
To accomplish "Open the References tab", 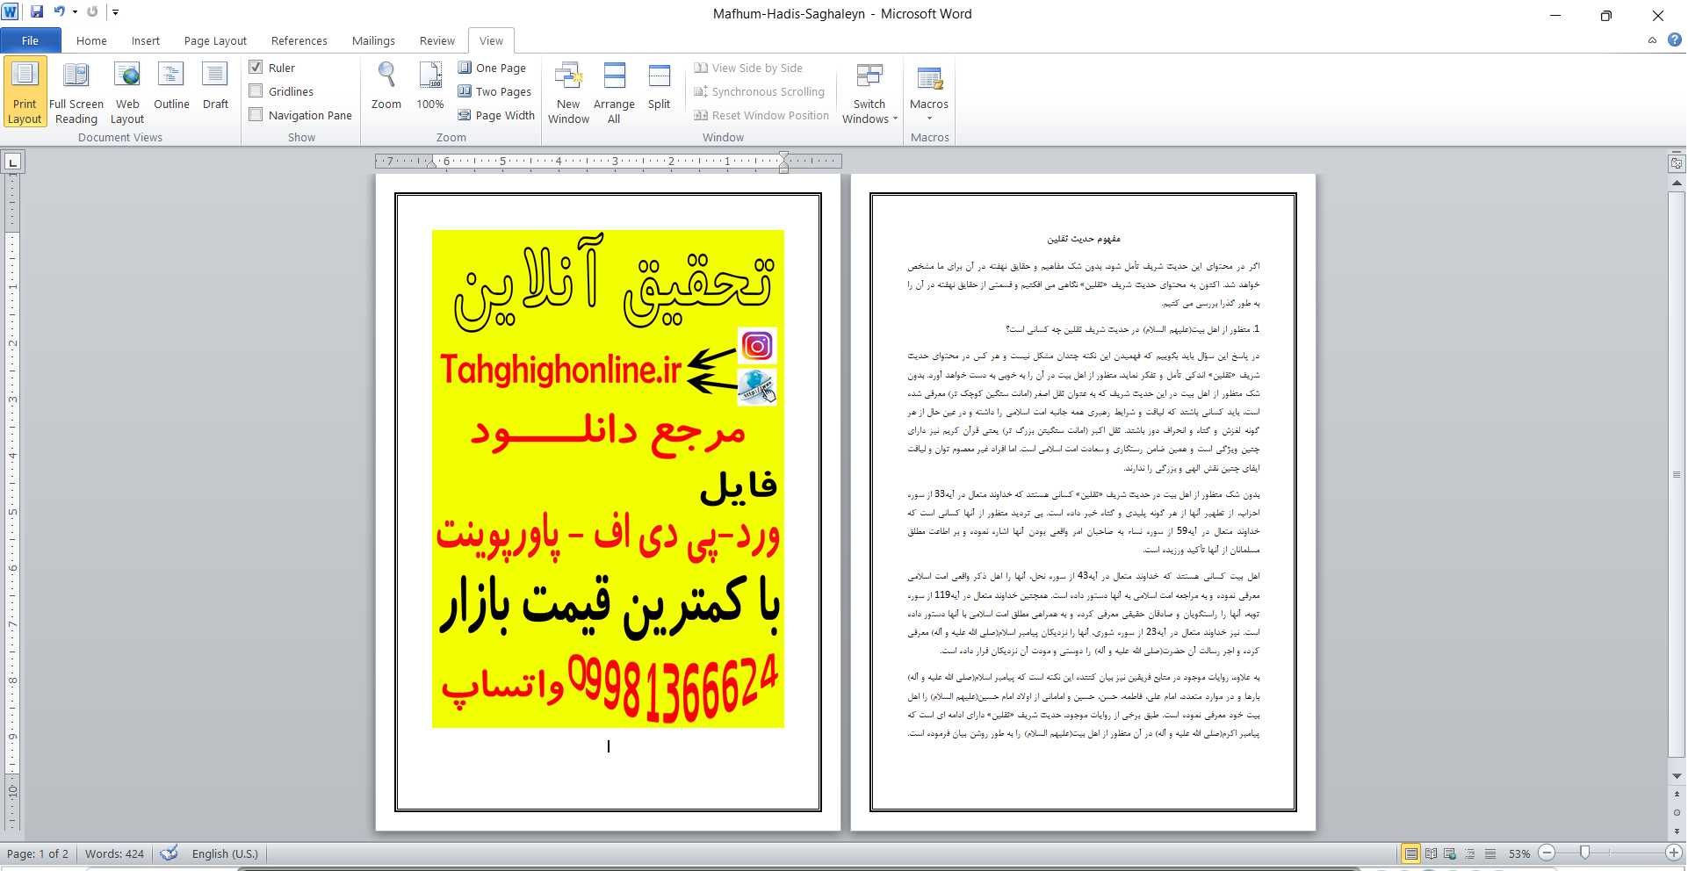I will (x=299, y=40).
